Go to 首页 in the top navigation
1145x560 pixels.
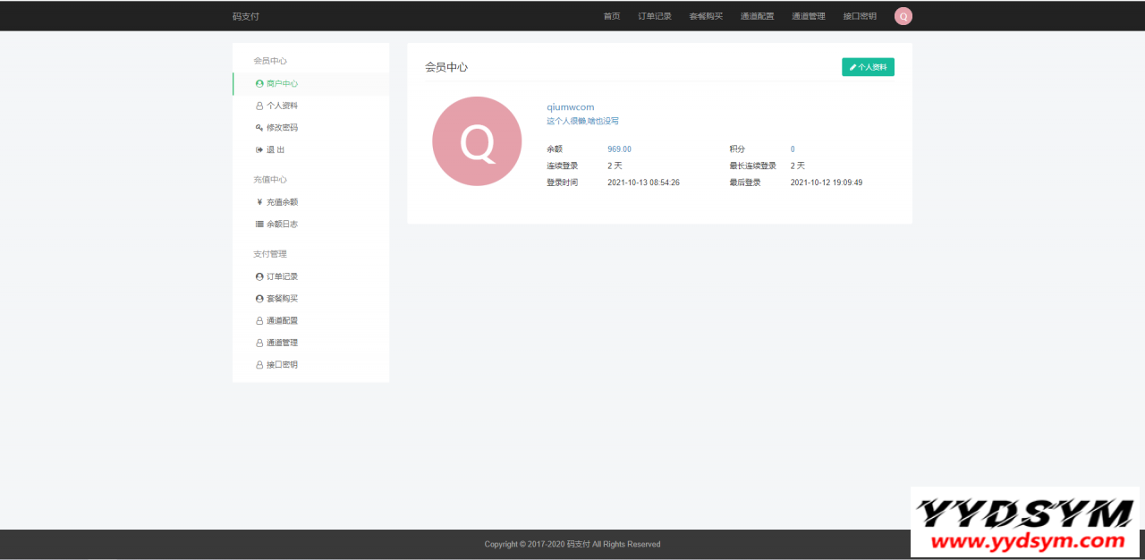point(612,16)
